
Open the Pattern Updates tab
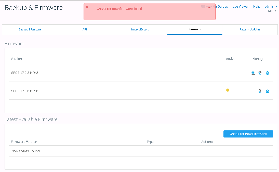pyautogui.click(x=250, y=30)
